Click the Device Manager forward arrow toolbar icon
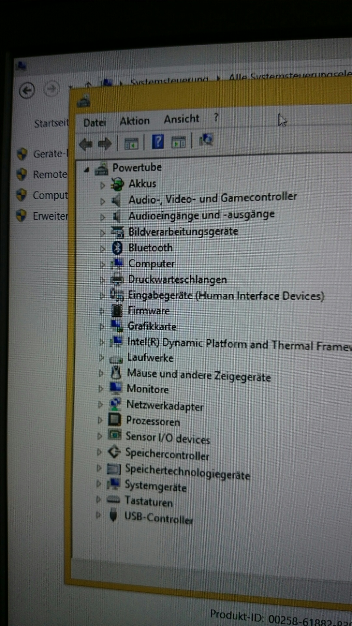Image resolution: width=352 pixels, height=626 pixels. point(105,143)
